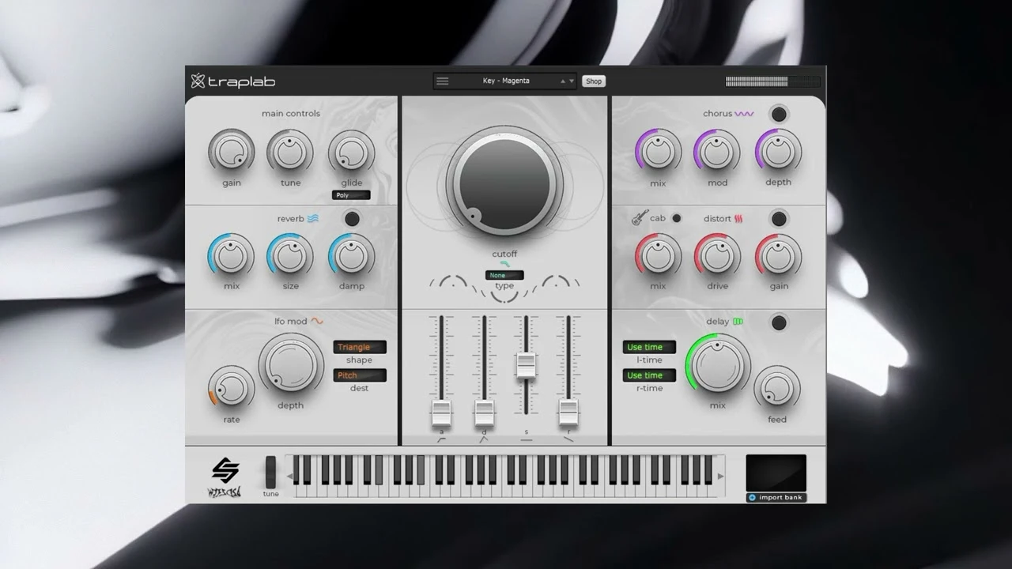
Task: Toggle the distort power button
Action: pyautogui.click(x=779, y=219)
